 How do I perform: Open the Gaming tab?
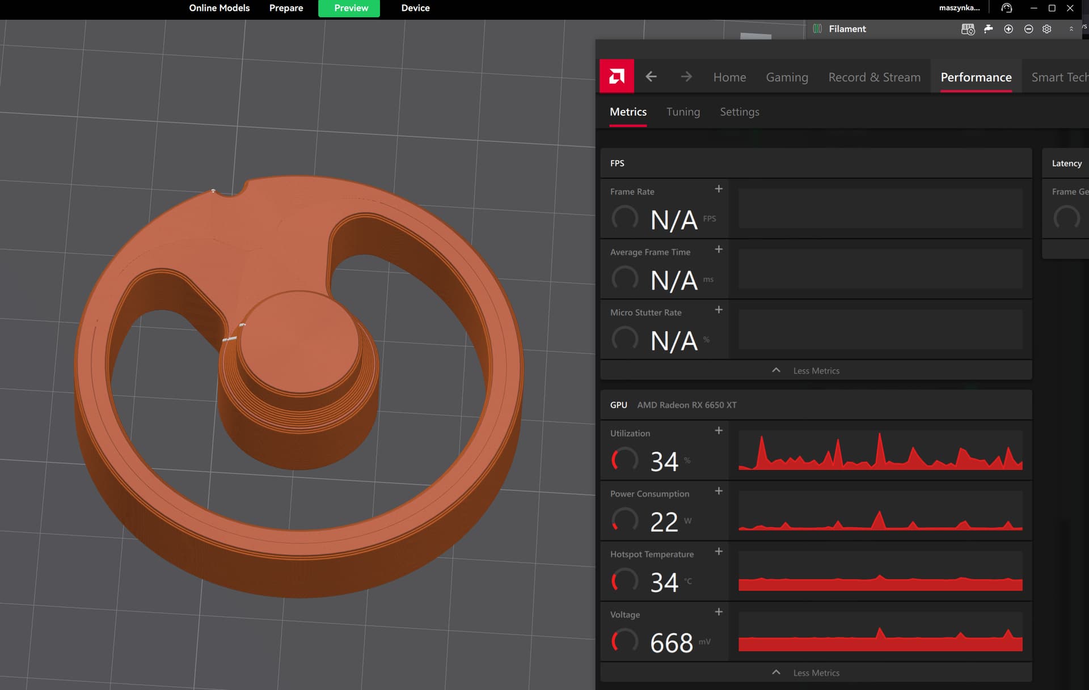(787, 77)
